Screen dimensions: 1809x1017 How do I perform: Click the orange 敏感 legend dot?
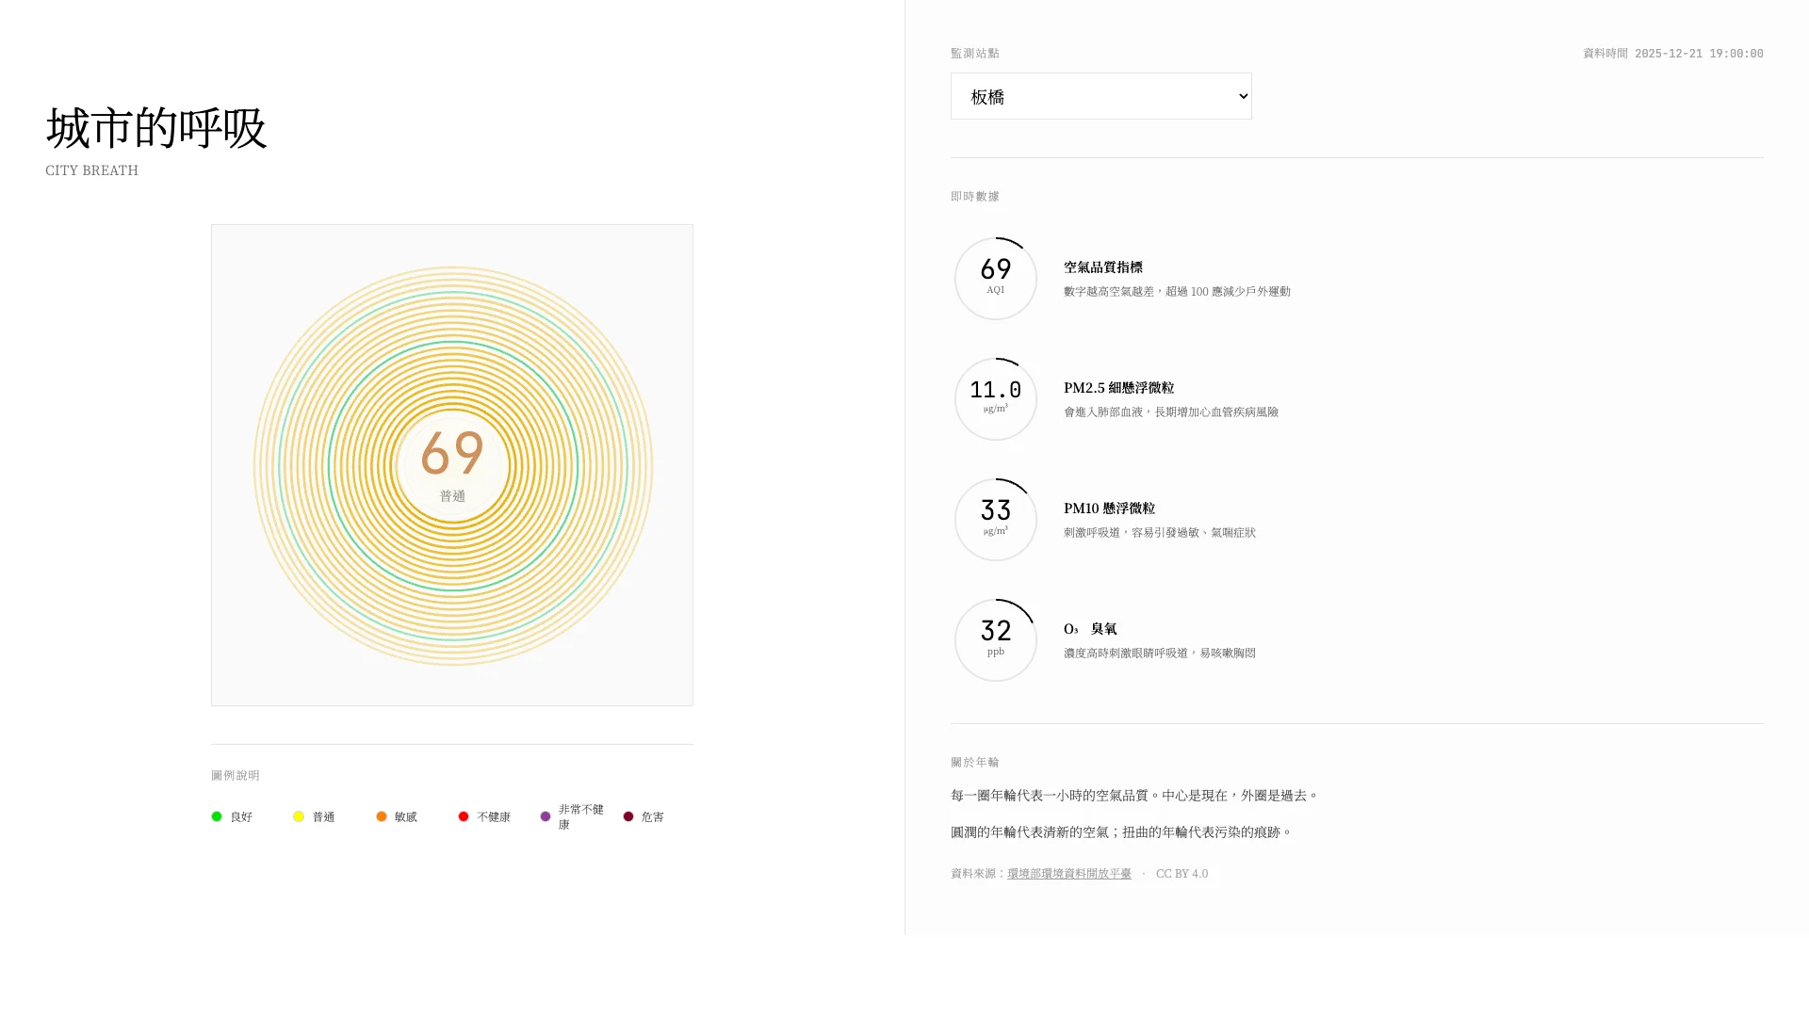(382, 816)
